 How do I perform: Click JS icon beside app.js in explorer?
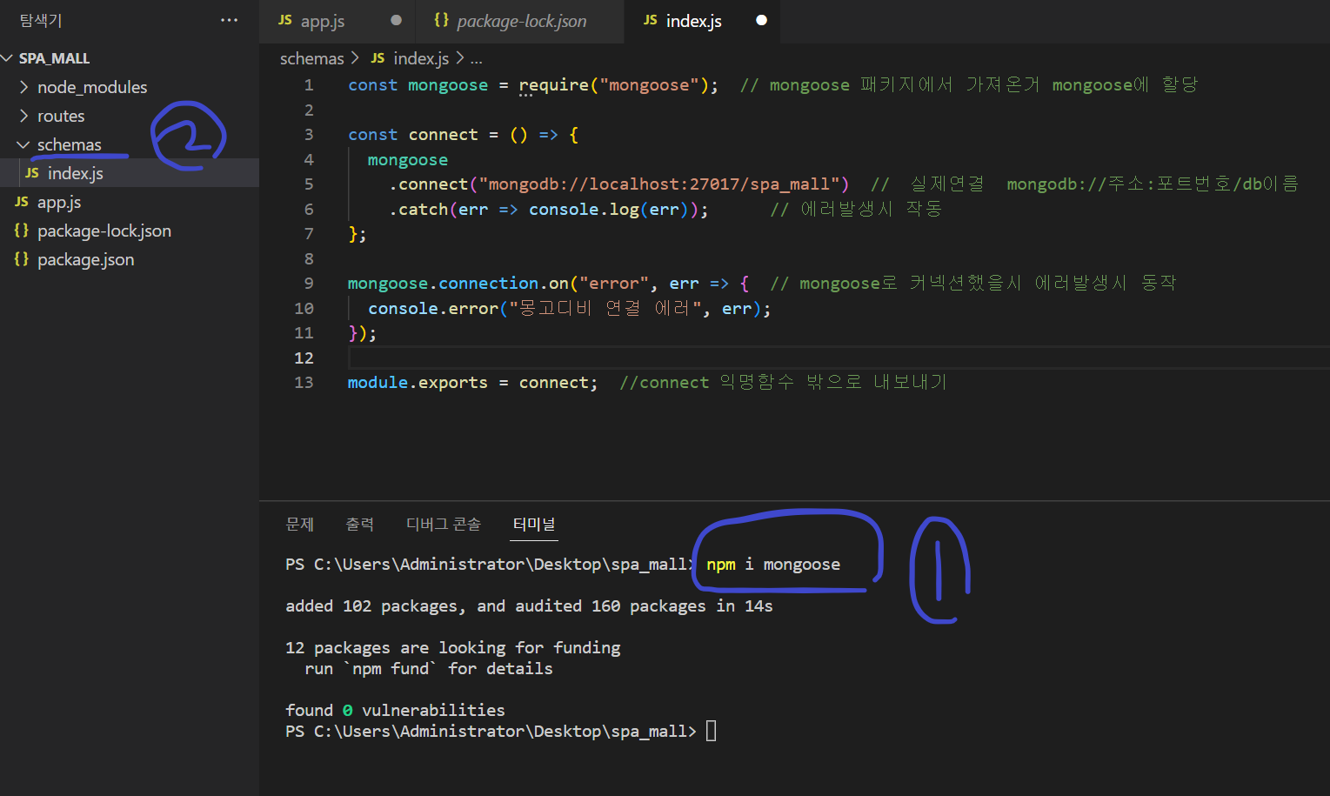22,202
